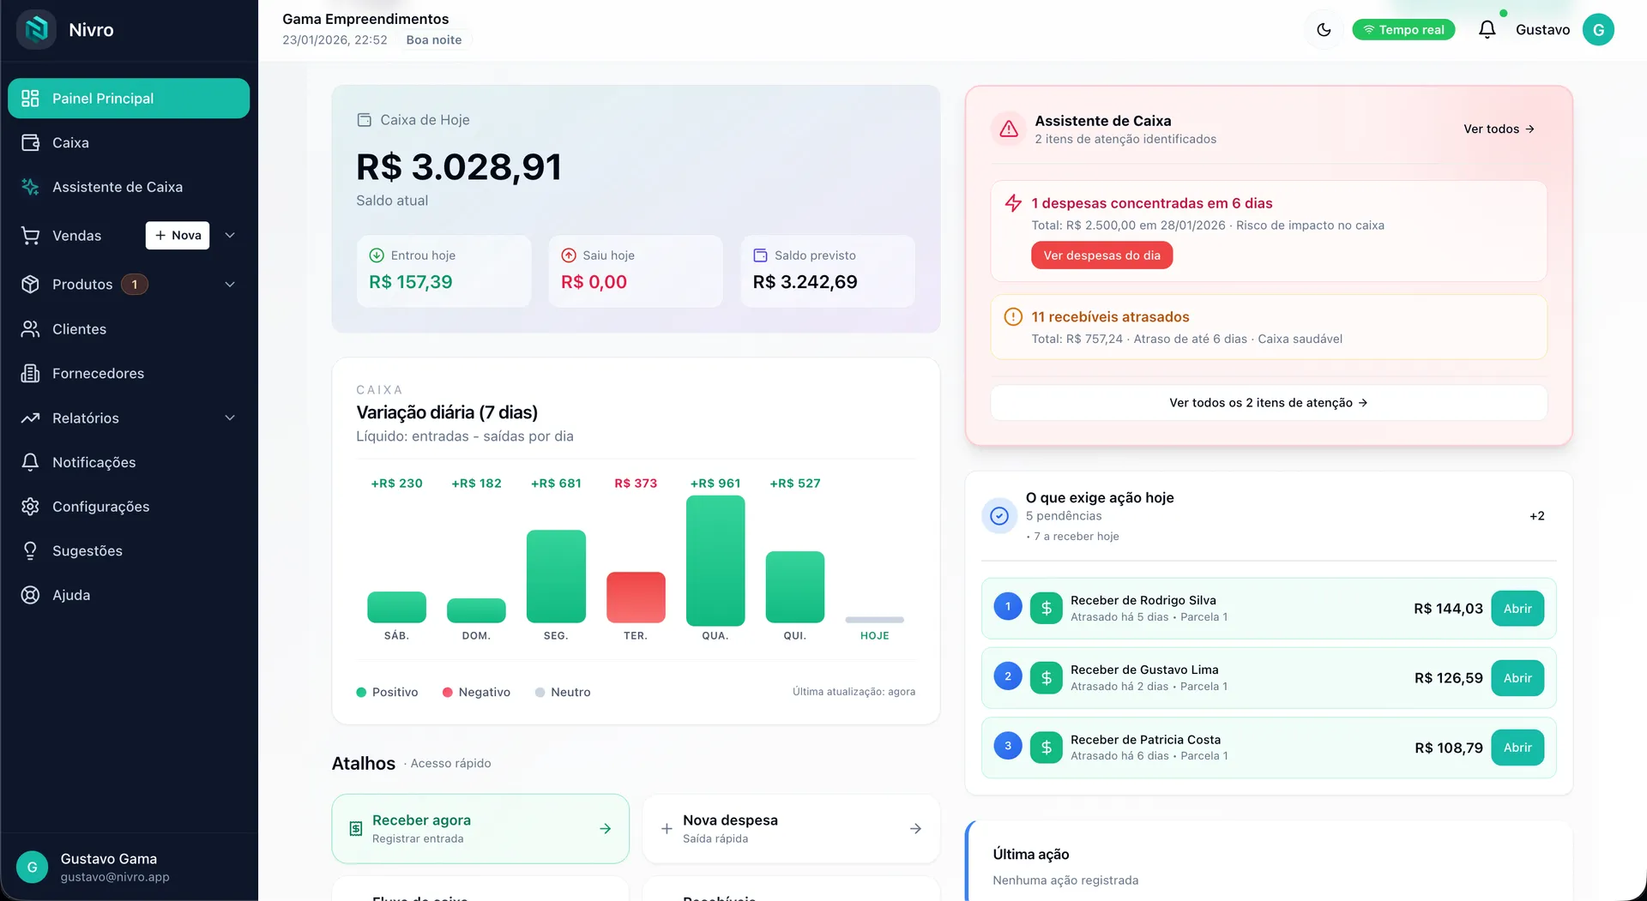This screenshot has height=901, width=1647.
Task: Click the Assistente de Caixa warning triangle icon
Action: [1009, 129]
